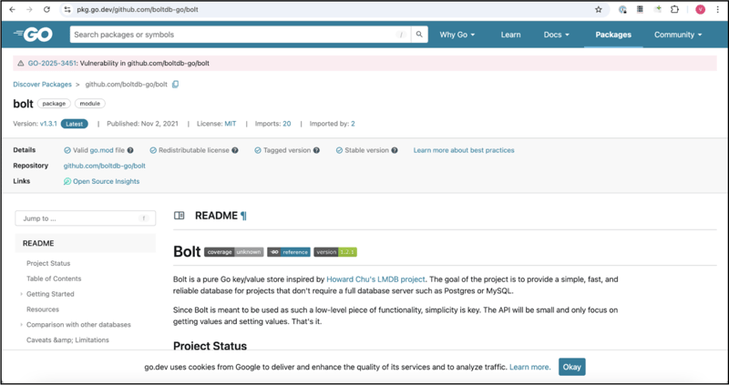The width and height of the screenshot is (729, 385).
Task: Focus the Search packages or symbols field
Action: (232, 35)
